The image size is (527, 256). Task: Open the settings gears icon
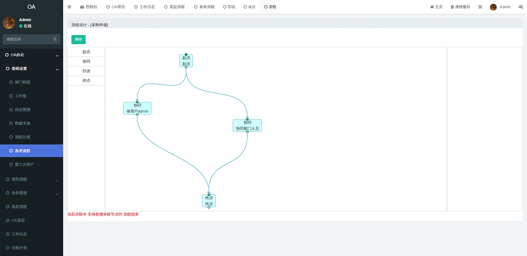[521, 7]
